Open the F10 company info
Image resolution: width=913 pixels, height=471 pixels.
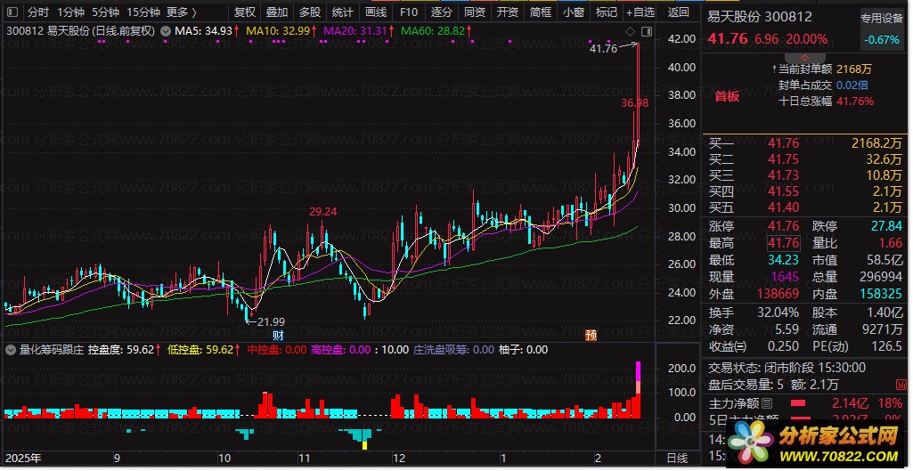click(x=408, y=12)
